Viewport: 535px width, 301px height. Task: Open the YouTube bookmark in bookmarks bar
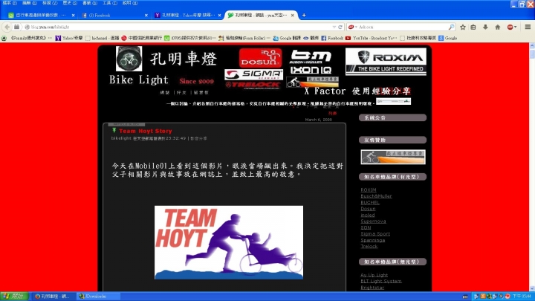click(372, 38)
